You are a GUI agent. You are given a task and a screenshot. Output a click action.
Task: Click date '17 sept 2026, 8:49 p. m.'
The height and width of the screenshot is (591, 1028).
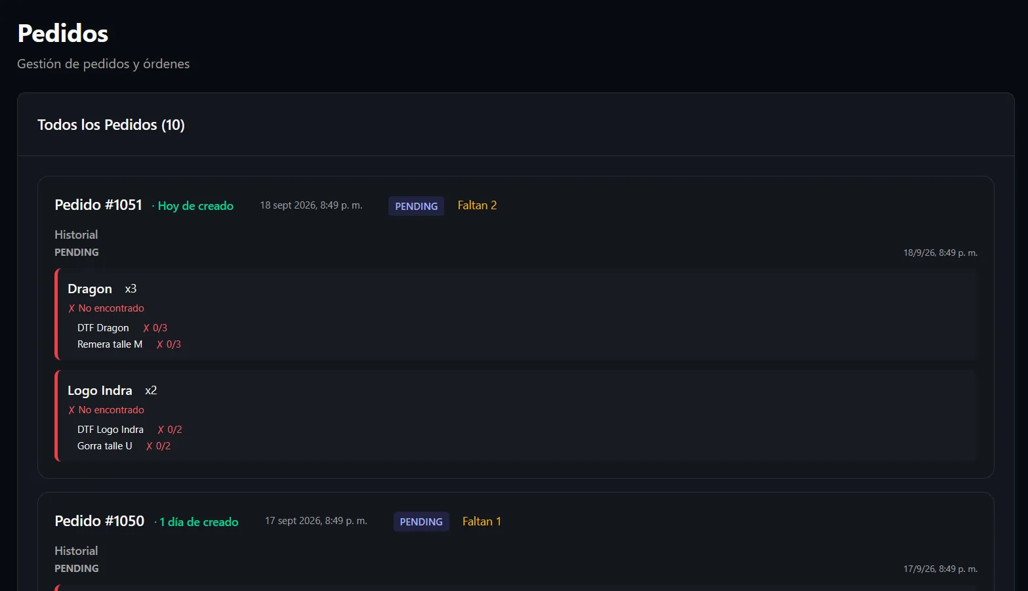pyautogui.click(x=316, y=521)
